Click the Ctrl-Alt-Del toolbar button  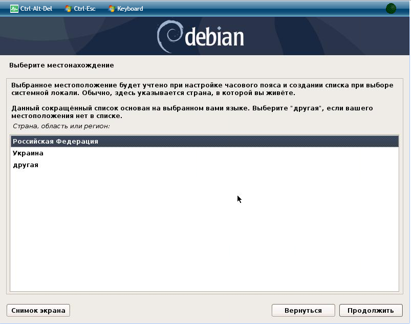pyautogui.click(x=31, y=9)
